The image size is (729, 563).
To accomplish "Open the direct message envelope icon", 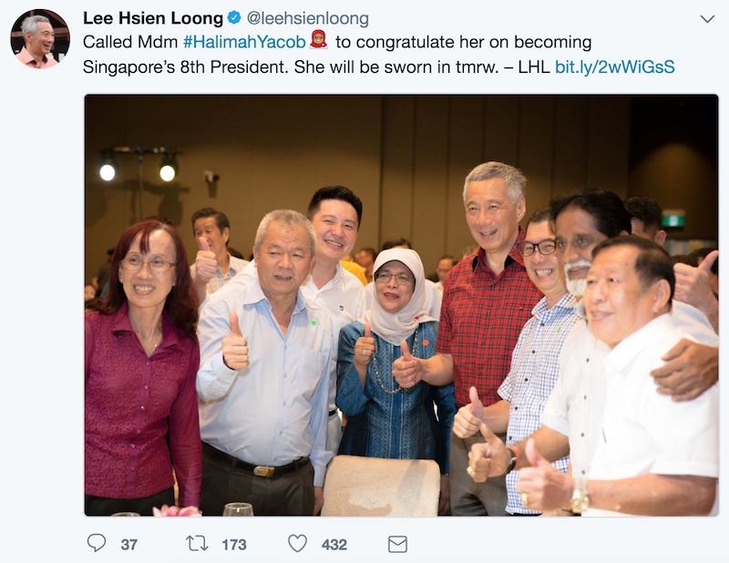I will 397,544.
